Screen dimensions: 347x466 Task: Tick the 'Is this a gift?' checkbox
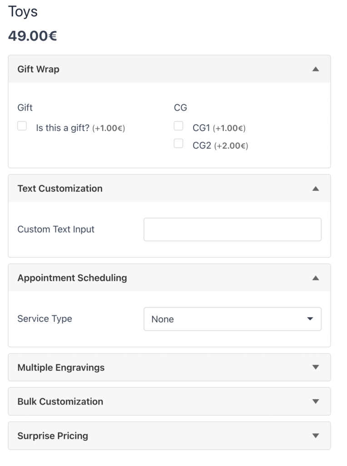(x=22, y=126)
